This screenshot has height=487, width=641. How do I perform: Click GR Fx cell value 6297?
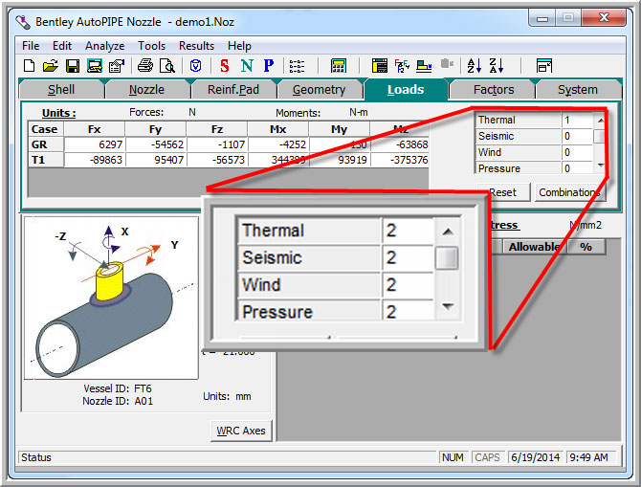click(x=95, y=144)
